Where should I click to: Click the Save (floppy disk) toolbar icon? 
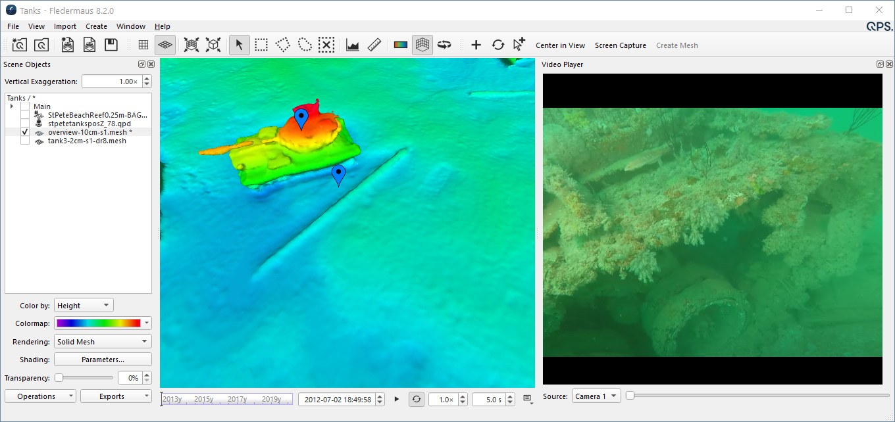point(111,45)
